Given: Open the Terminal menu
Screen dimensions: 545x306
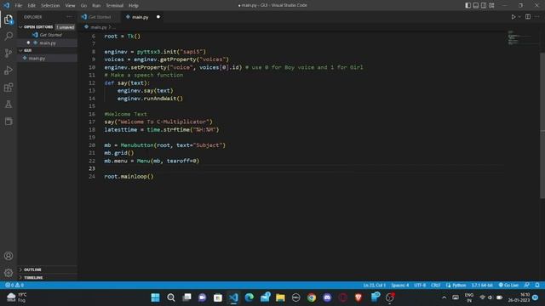Looking at the screenshot, I should tap(115, 5).
